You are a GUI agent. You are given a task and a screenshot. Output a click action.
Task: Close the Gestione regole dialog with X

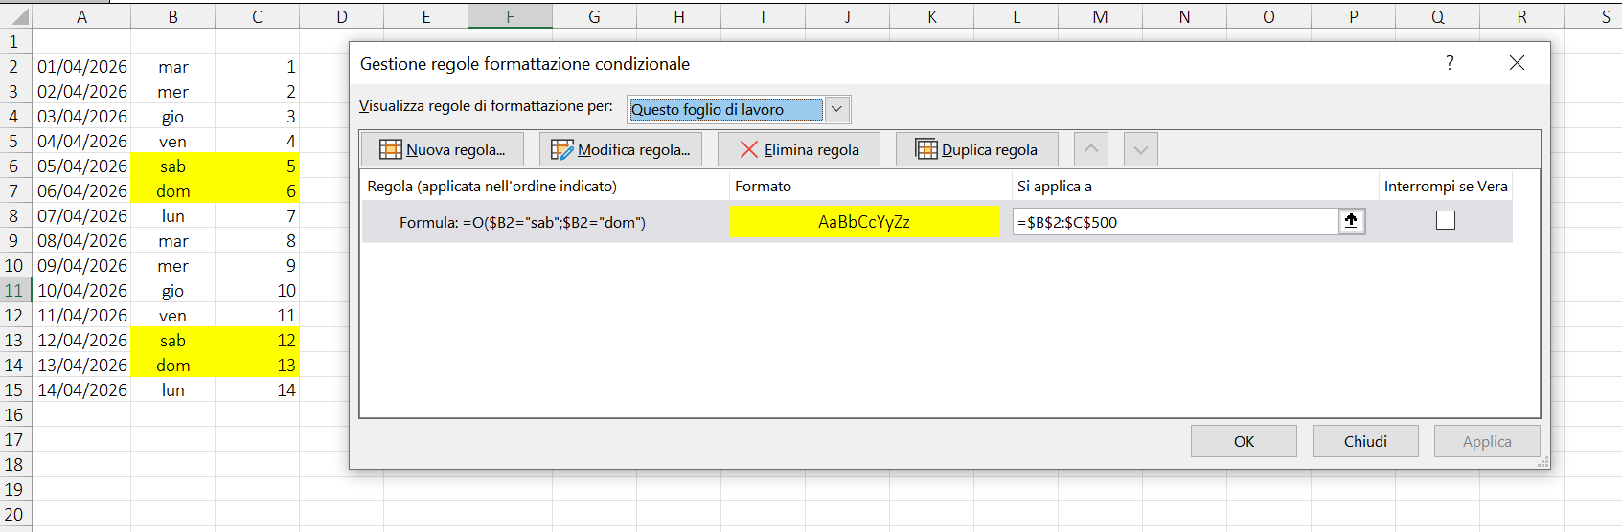click(1517, 63)
